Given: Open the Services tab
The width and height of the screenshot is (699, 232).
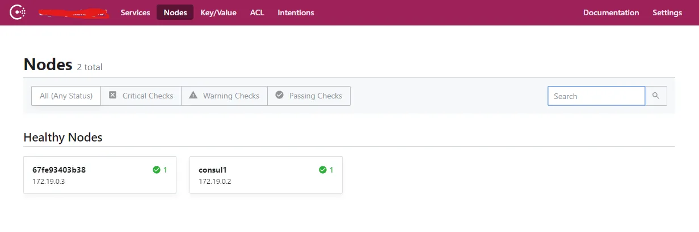Looking at the screenshot, I should pyautogui.click(x=135, y=12).
